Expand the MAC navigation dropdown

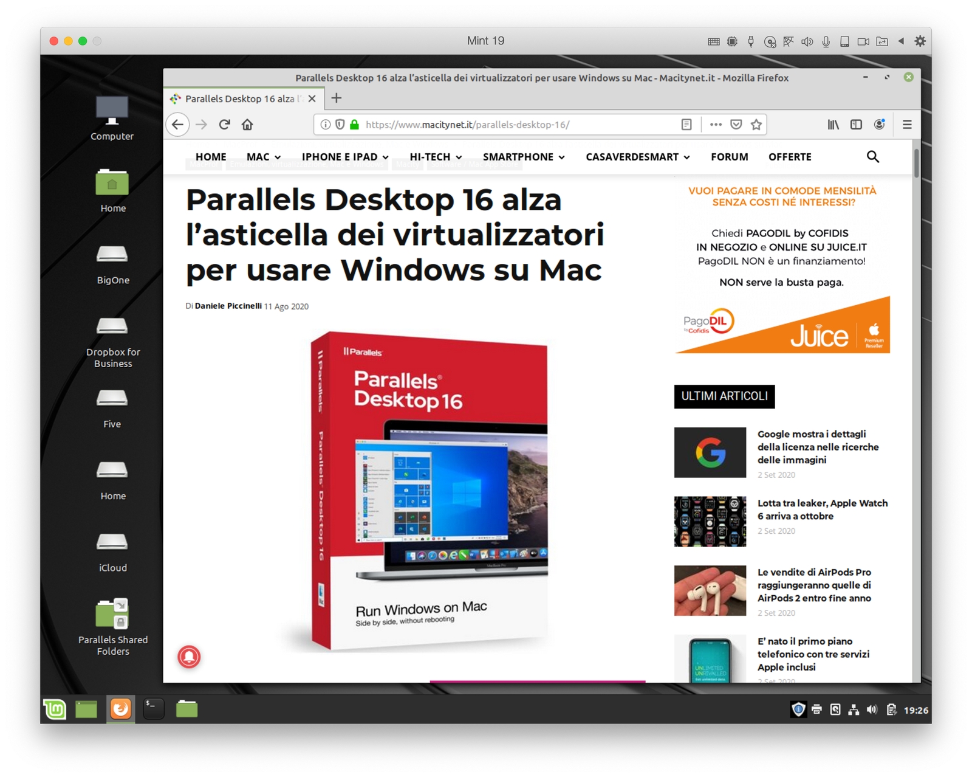click(264, 157)
